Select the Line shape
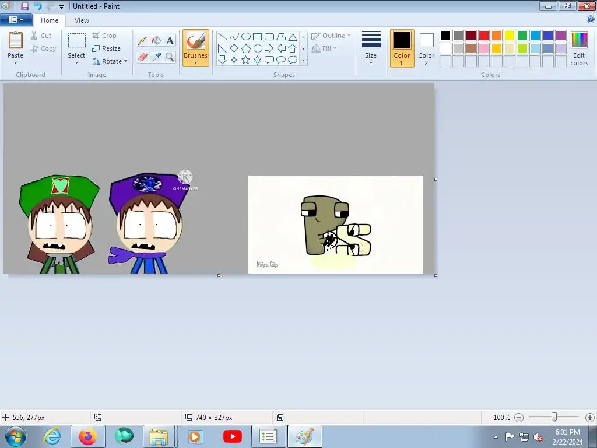597x448 pixels. 222,37
